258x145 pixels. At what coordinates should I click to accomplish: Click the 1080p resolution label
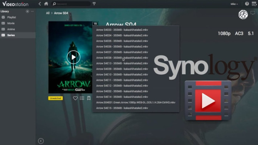pyautogui.click(x=224, y=34)
